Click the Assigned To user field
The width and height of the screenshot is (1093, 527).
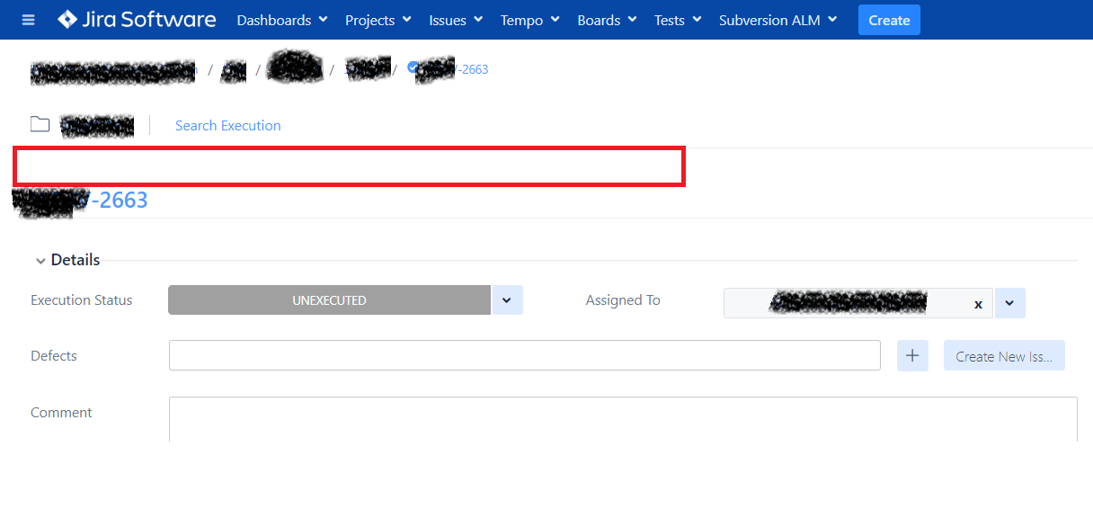[858, 303]
